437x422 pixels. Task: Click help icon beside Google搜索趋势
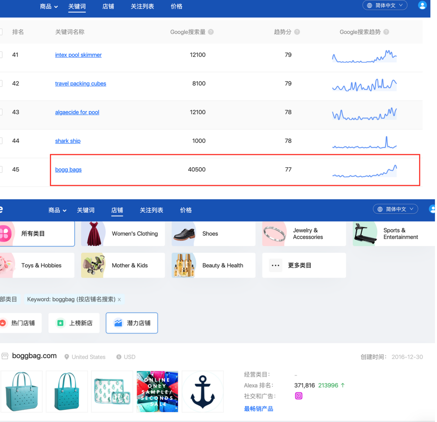click(386, 32)
